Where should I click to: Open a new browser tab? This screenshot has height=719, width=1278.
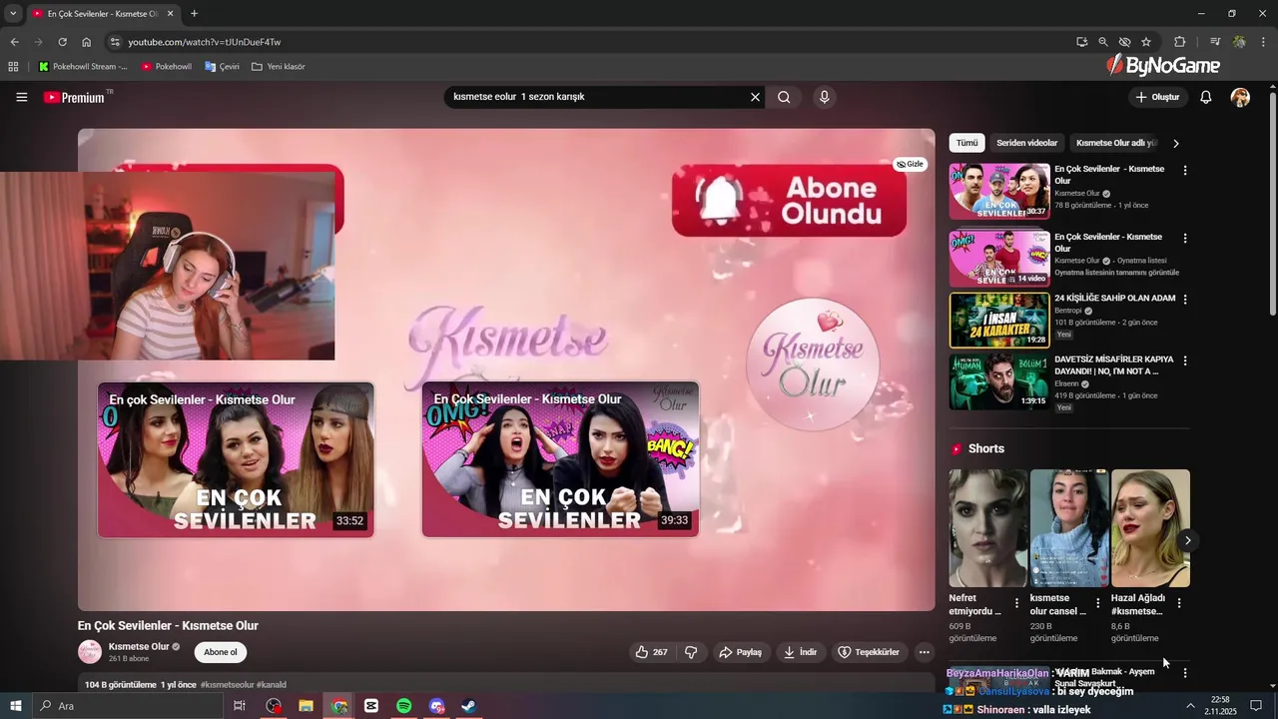pos(194,14)
